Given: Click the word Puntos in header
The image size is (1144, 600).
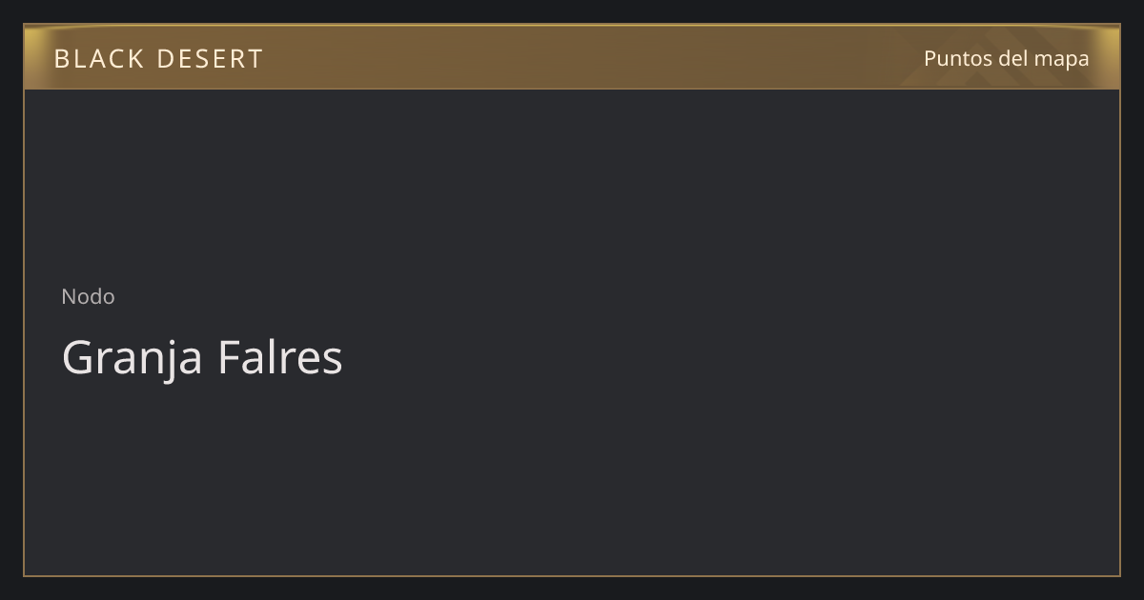Looking at the screenshot, I should (x=958, y=58).
